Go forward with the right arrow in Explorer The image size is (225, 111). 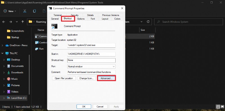11,22
